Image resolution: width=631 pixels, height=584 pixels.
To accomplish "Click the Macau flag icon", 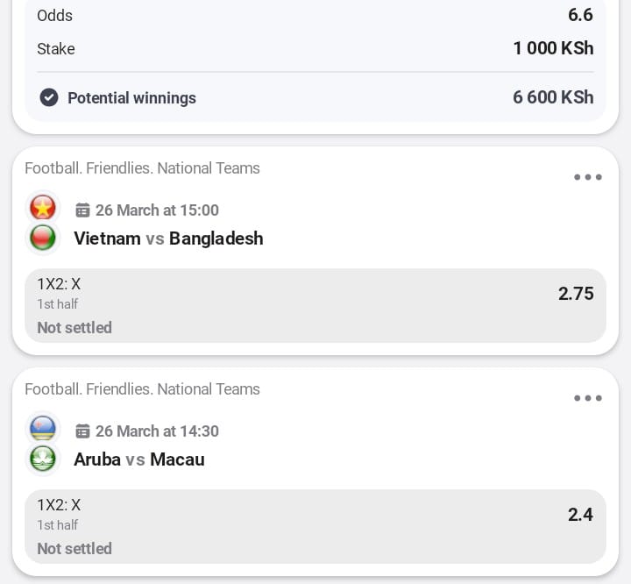I will 43,458.
